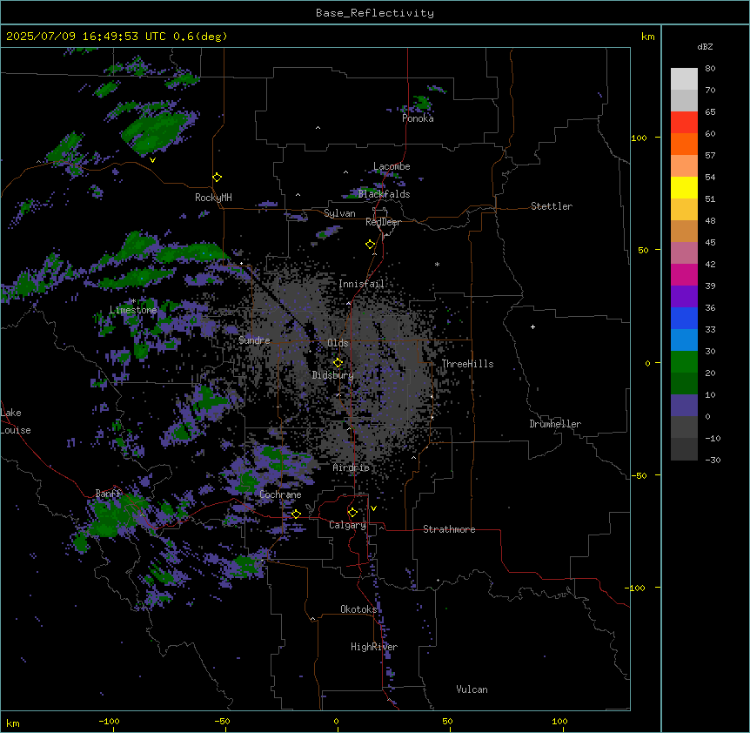The width and height of the screenshot is (750, 733).
Task: Click the 100 tick on the horizontal axis
Action: coord(559,721)
